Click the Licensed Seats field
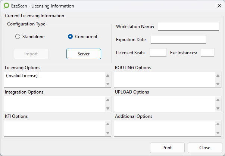The image size is (225, 156). (158, 52)
